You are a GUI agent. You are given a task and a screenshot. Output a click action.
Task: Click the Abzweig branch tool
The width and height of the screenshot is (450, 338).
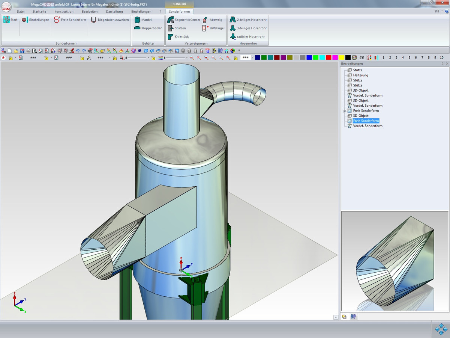pos(213,20)
